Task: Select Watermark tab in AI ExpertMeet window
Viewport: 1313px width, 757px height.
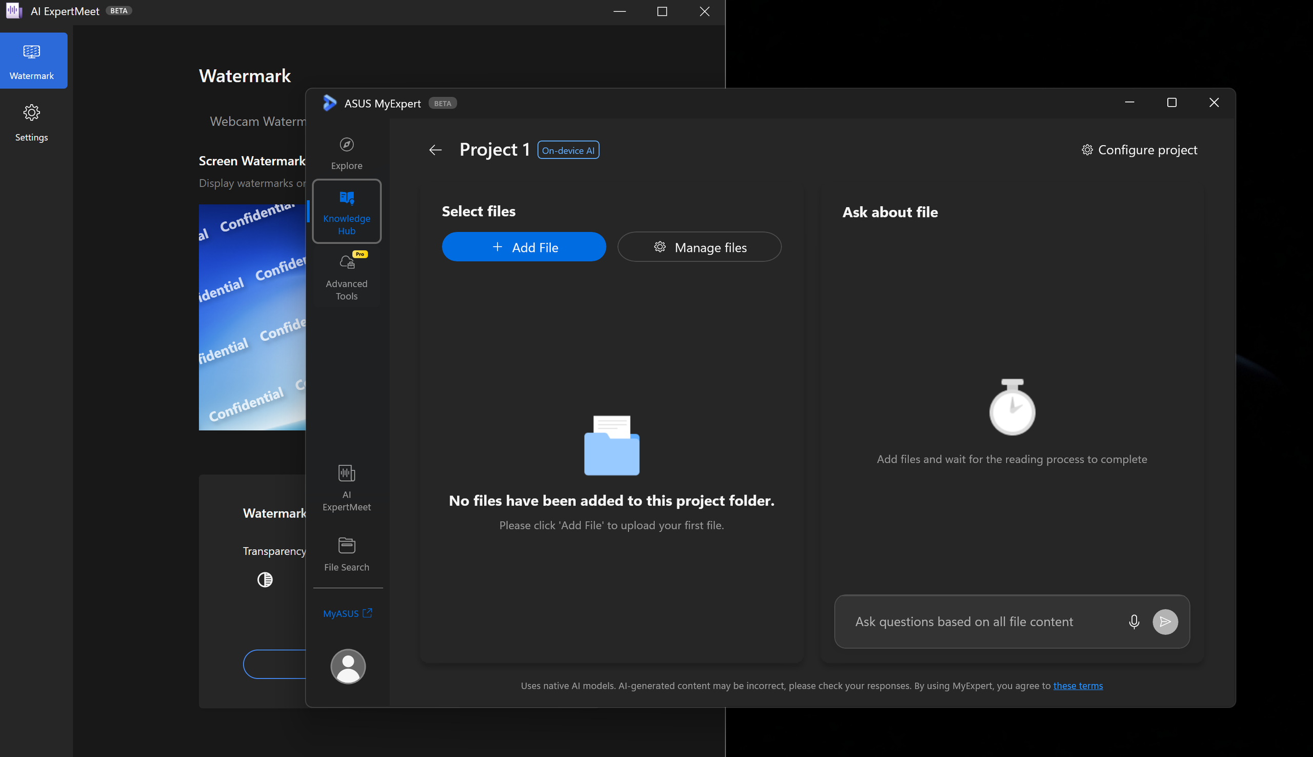Action: (x=34, y=61)
